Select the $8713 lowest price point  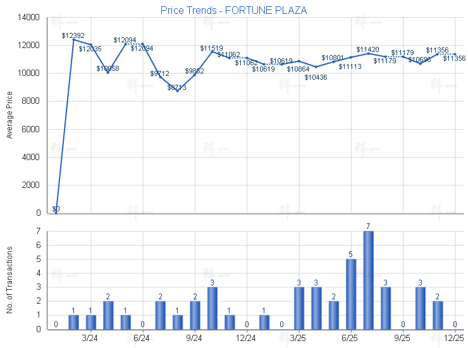click(178, 91)
